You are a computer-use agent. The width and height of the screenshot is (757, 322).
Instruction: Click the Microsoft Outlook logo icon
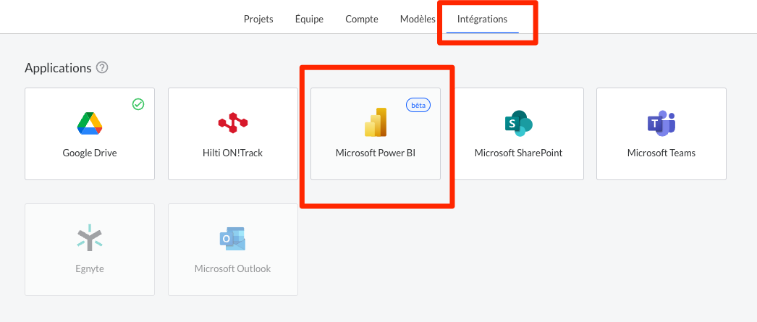tap(233, 239)
